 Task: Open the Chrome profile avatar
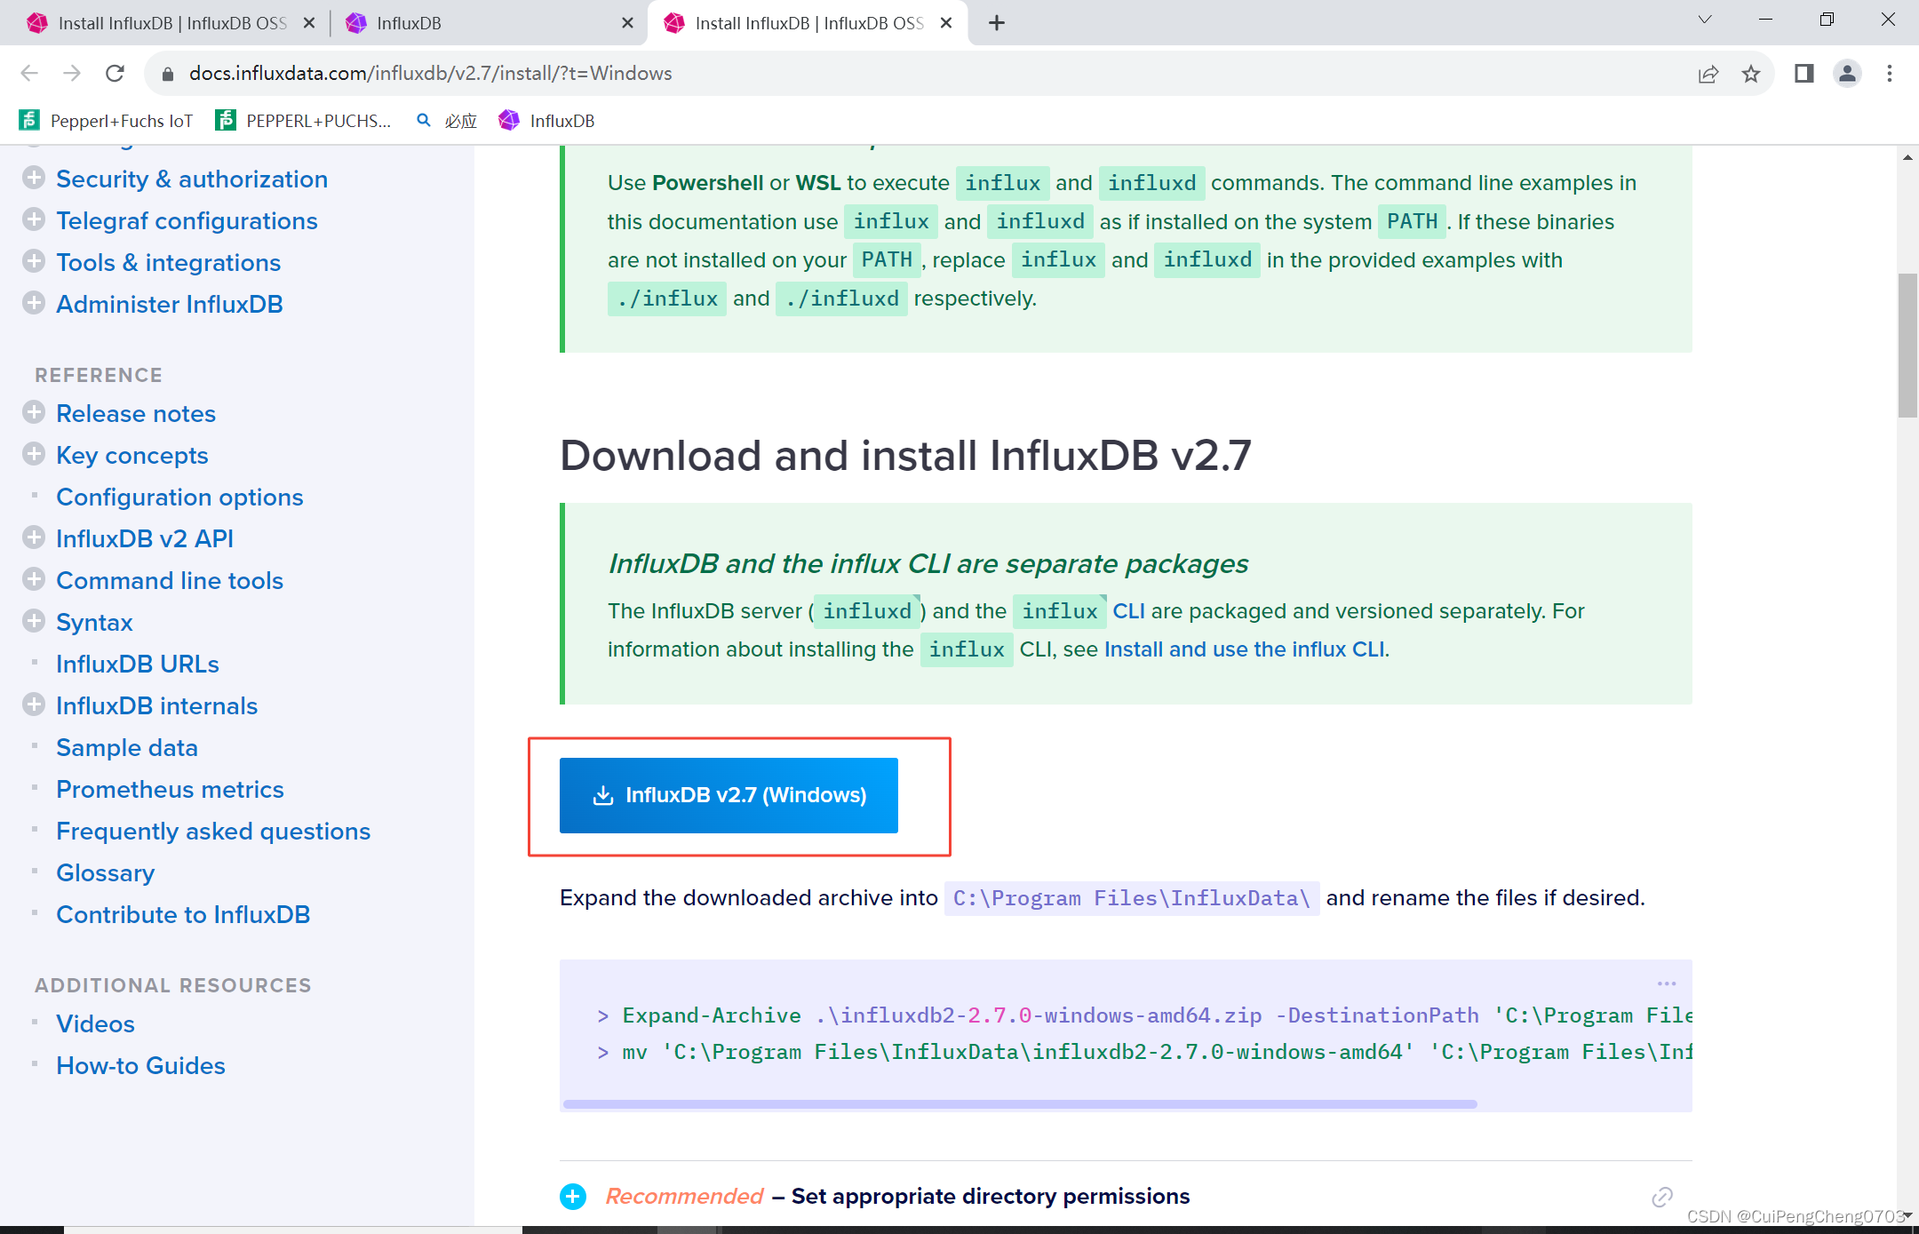point(1847,74)
